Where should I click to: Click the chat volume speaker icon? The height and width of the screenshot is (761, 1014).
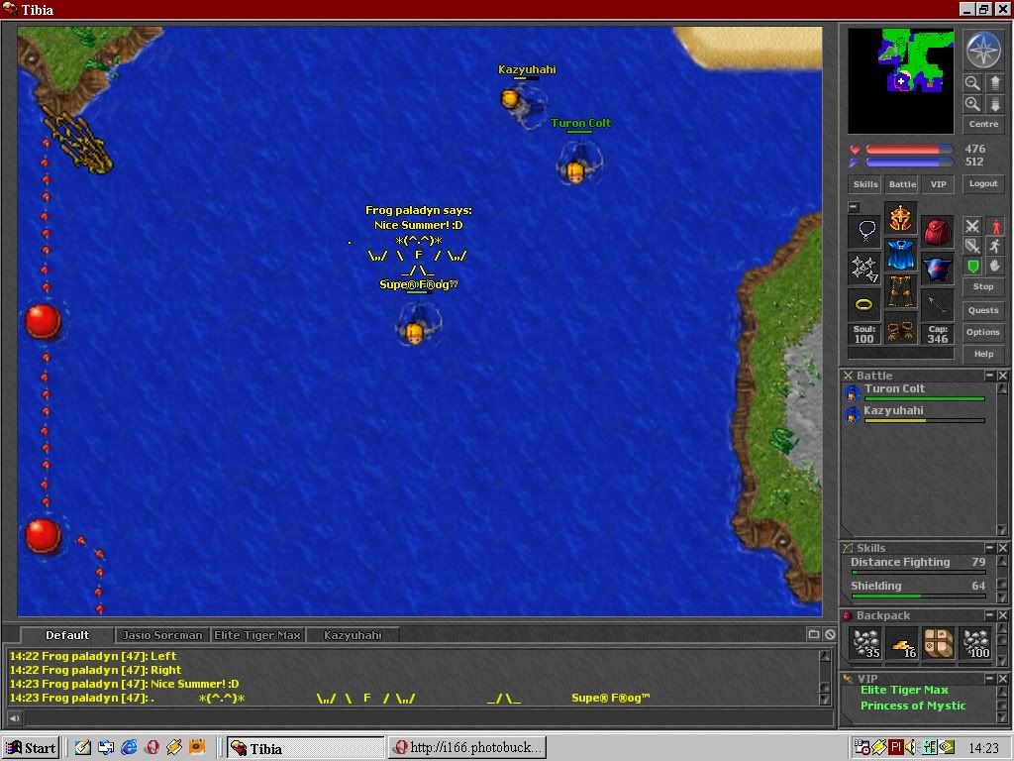tap(14, 717)
